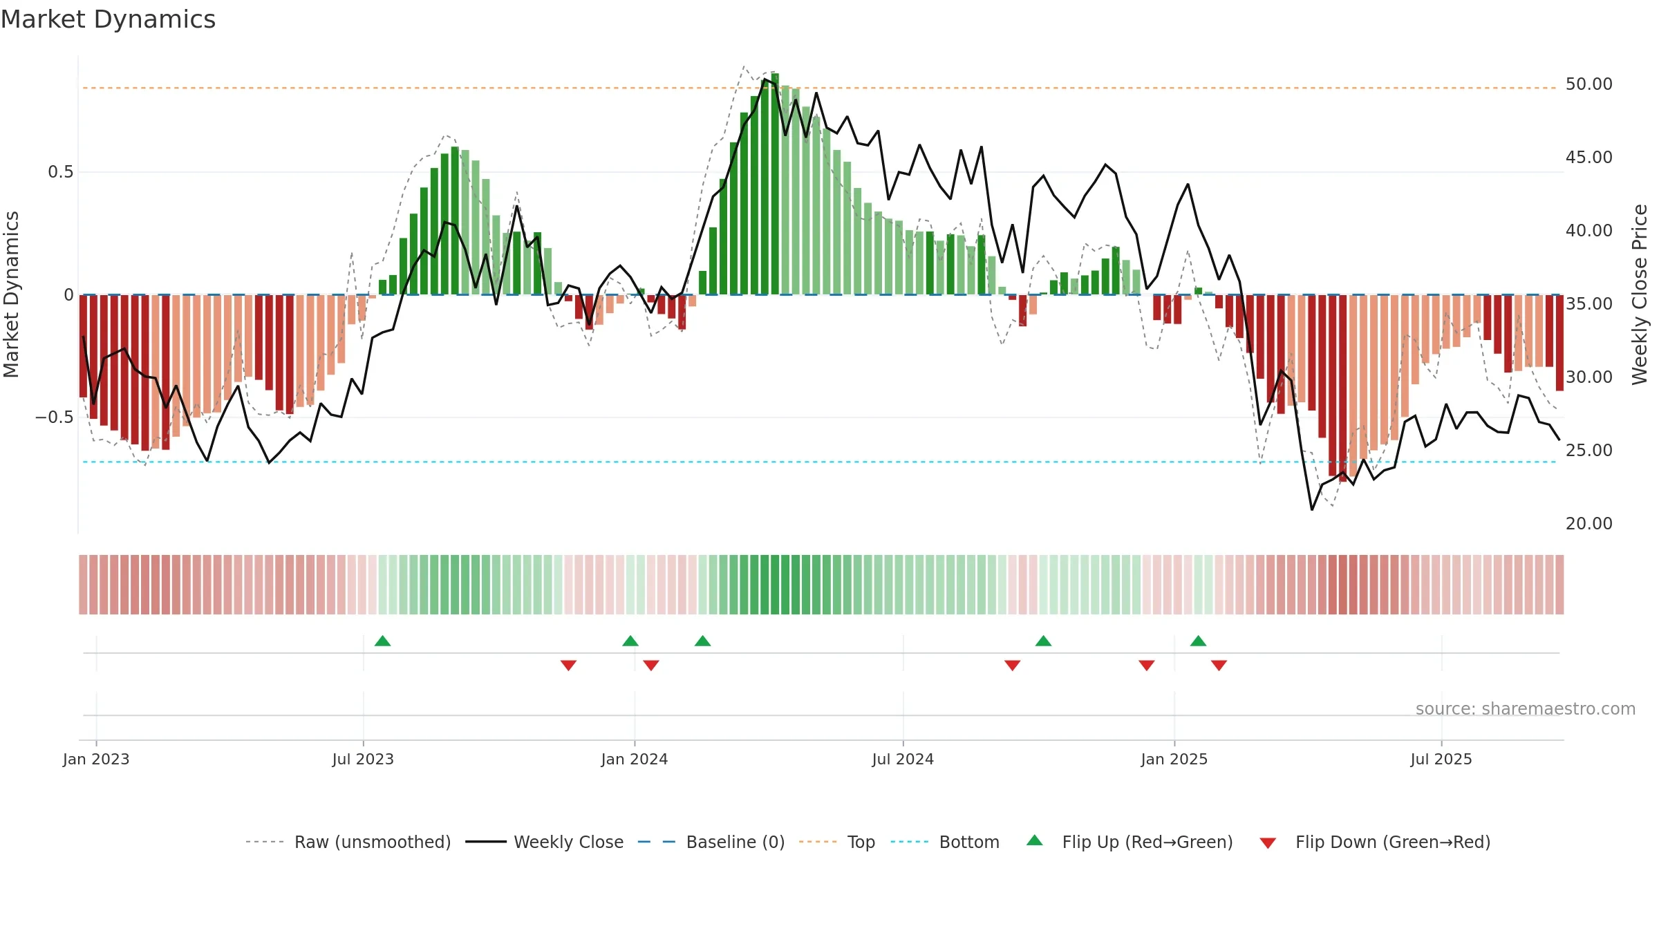Toggle the Weekly Close legend entry
This screenshot has width=1659, height=933.
tap(544, 842)
